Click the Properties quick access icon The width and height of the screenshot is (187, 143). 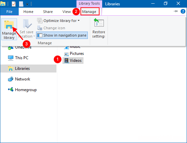point(14,4)
